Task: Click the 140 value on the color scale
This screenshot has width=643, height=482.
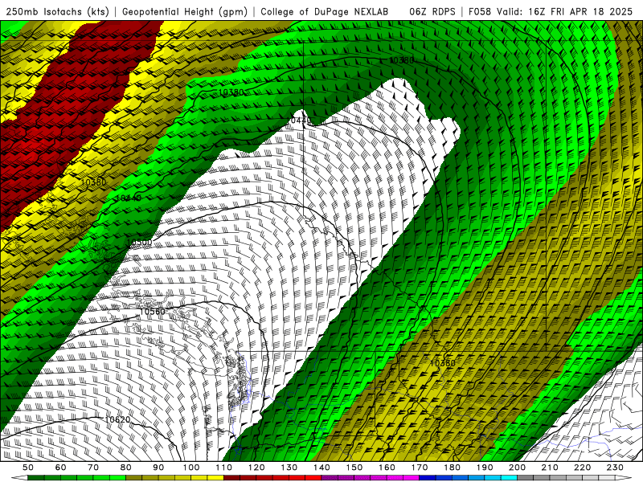Action: pos(321,468)
